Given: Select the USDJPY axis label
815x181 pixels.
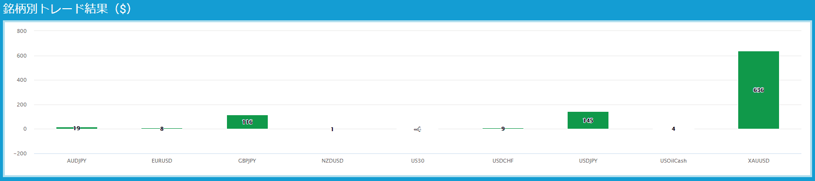Looking at the screenshot, I should click(x=588, y=161).
